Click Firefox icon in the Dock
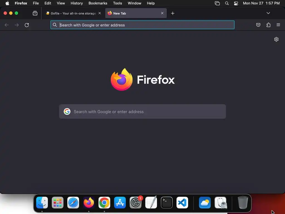Image resolution: width=285 pixels, height=214 pixels. coord(89,203)
